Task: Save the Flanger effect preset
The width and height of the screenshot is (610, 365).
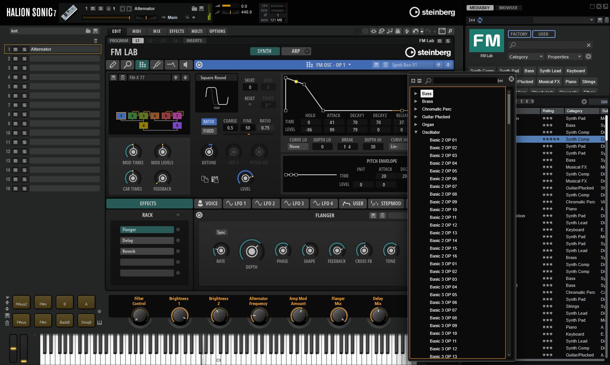Action: (373, 215)
